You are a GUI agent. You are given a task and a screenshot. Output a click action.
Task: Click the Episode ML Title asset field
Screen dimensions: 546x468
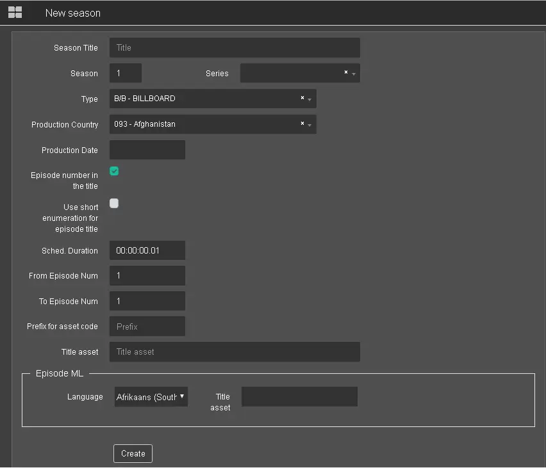(299, 396)
